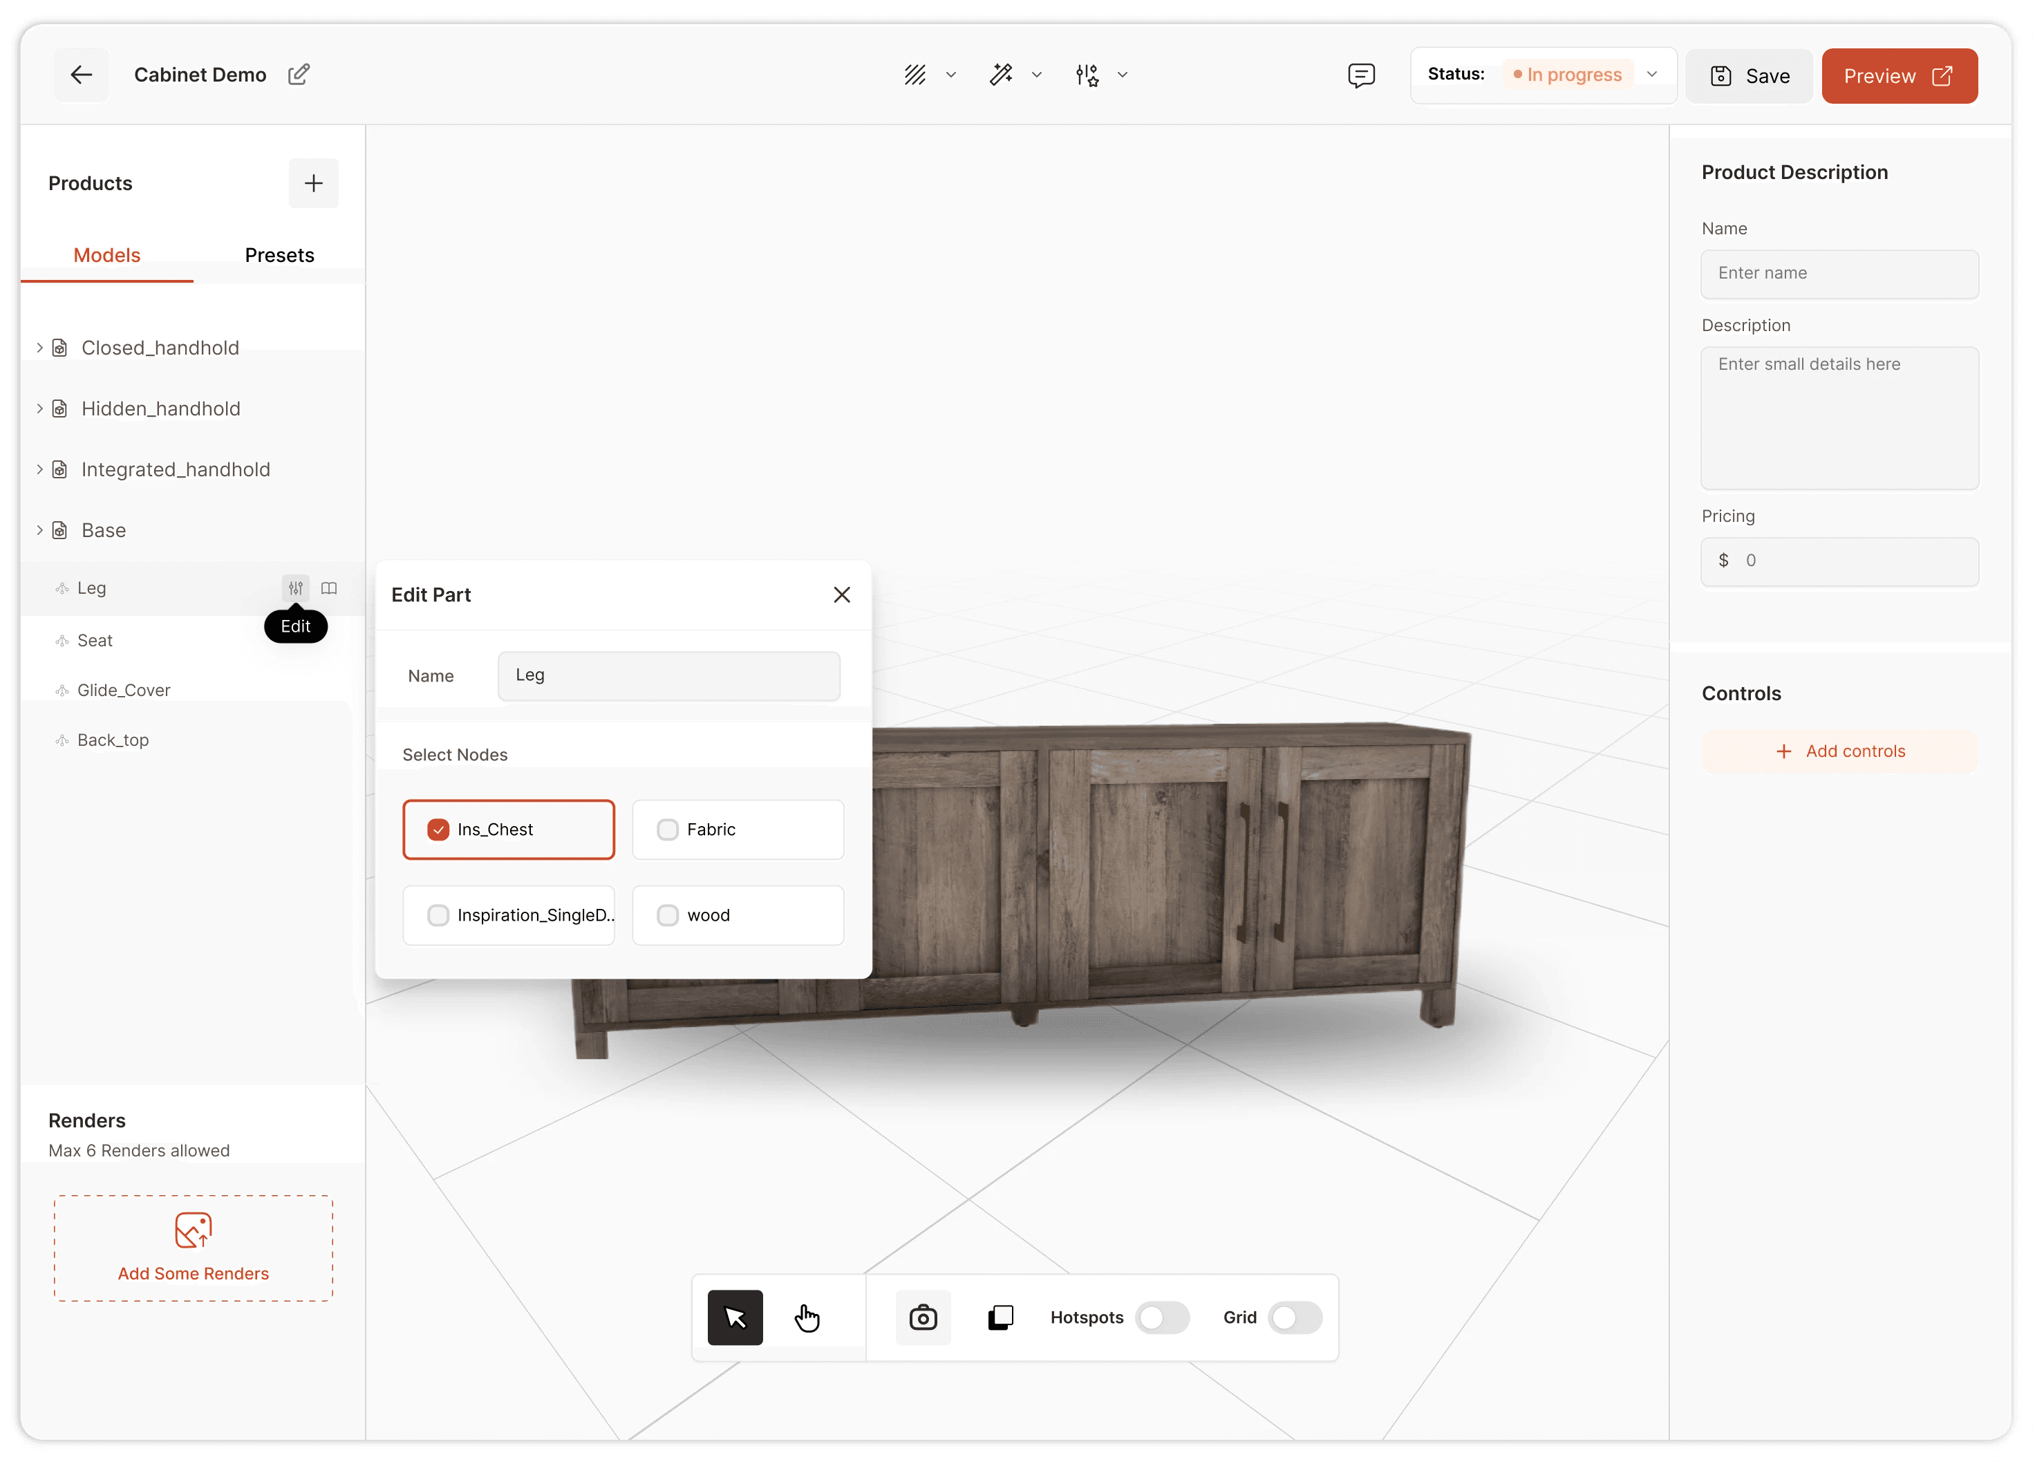The height and width of the screenshot is (1464, 2035).
Task: Uncheck the Ins_Chest node checkbox
Action: pos(438,829)
